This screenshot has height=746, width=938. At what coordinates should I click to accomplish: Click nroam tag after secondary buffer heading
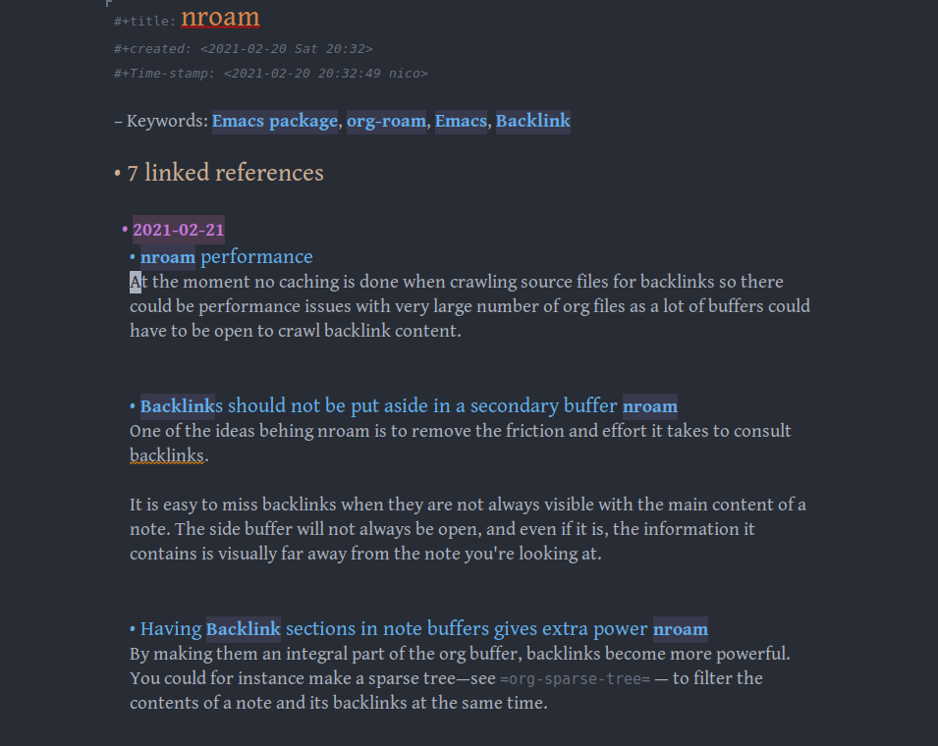(x=649, y=406)
